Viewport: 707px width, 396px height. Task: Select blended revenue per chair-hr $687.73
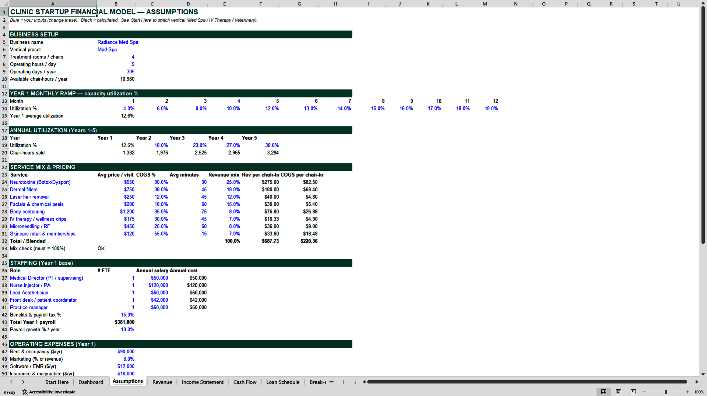pyautogui.click(x=260, y=241)
